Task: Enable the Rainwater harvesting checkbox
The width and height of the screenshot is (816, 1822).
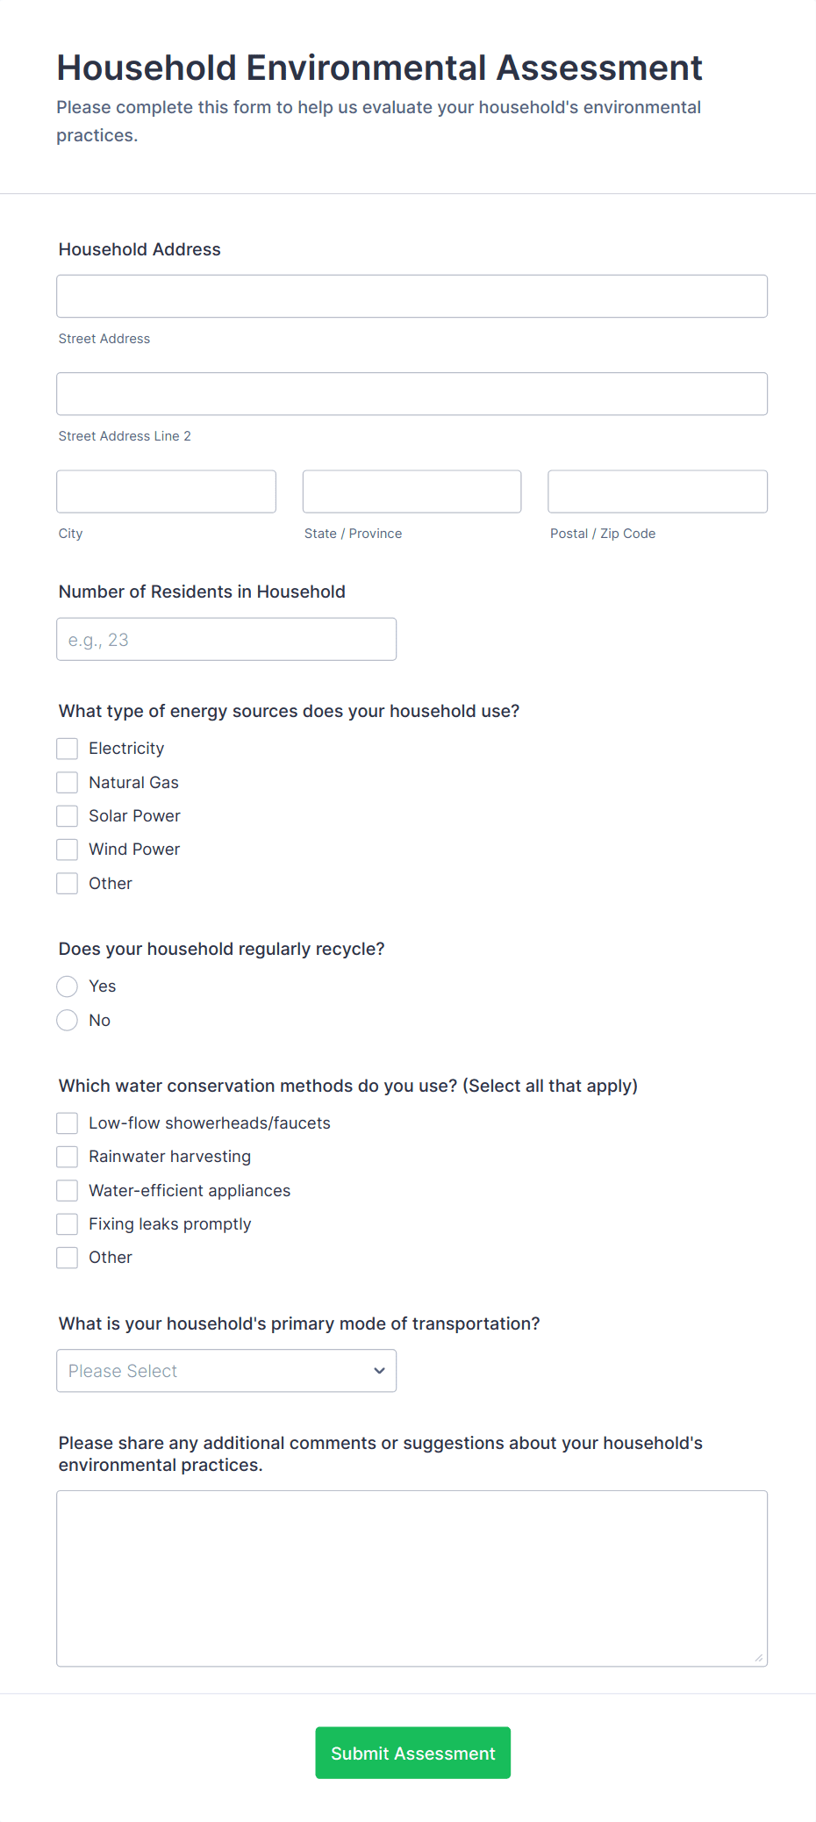Action: [67, 1156]
